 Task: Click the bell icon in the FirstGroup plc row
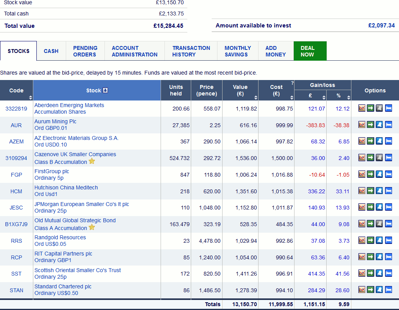coord(379,174)
